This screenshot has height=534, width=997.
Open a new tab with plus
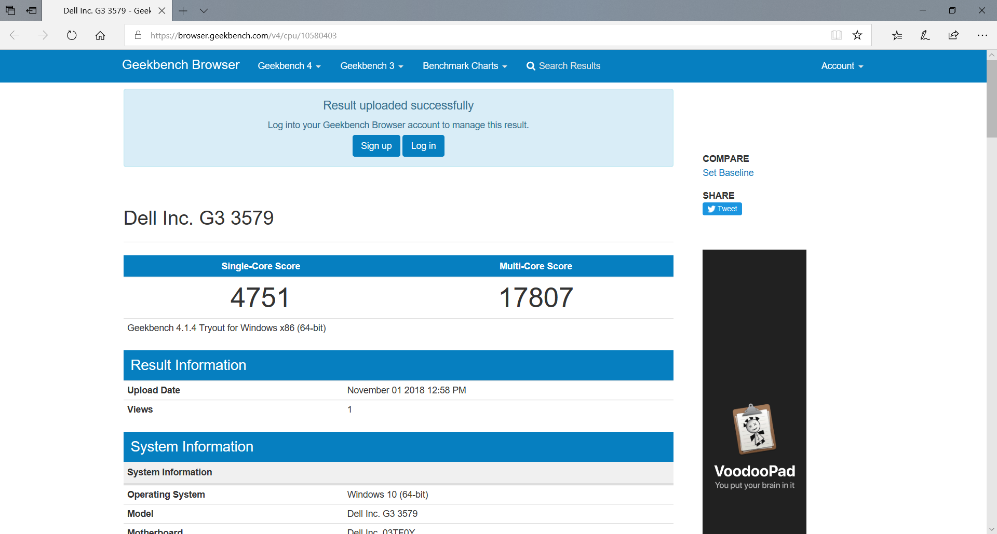[x=183, y=10]
